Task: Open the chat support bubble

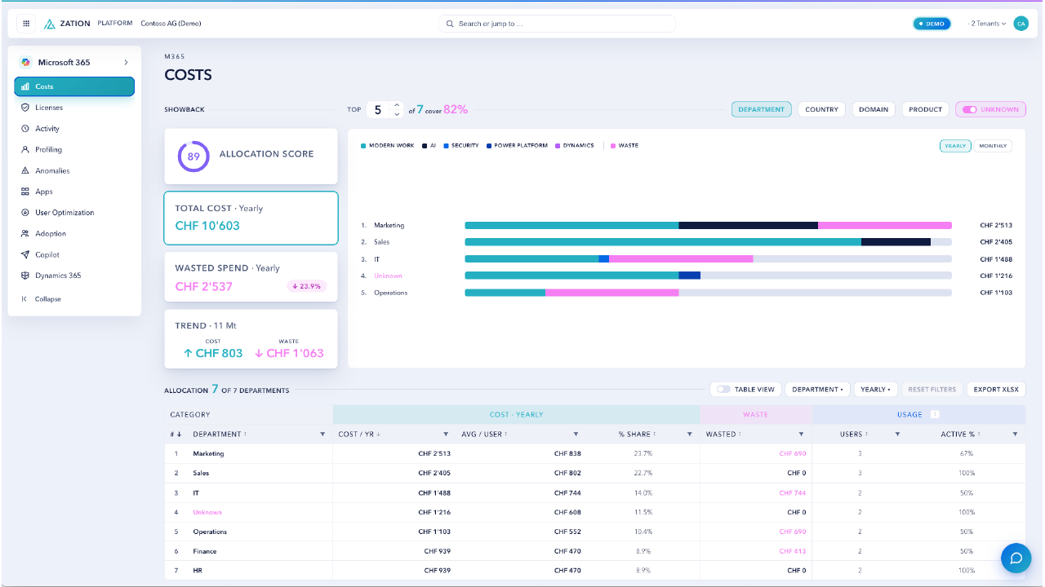Action: pos(1016,558)
